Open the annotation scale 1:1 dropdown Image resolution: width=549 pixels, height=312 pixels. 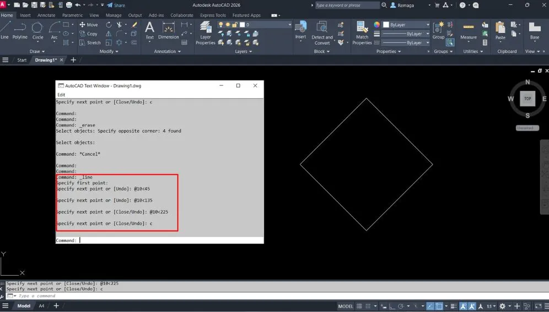(491, 306)
